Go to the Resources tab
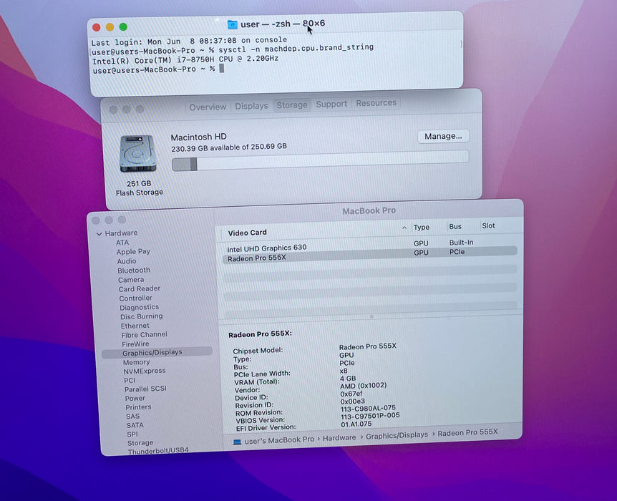The width and height of the screenshot is (617, 501). [376, 103]
